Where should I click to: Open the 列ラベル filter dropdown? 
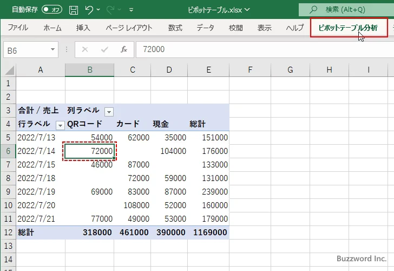coord(109,112)
